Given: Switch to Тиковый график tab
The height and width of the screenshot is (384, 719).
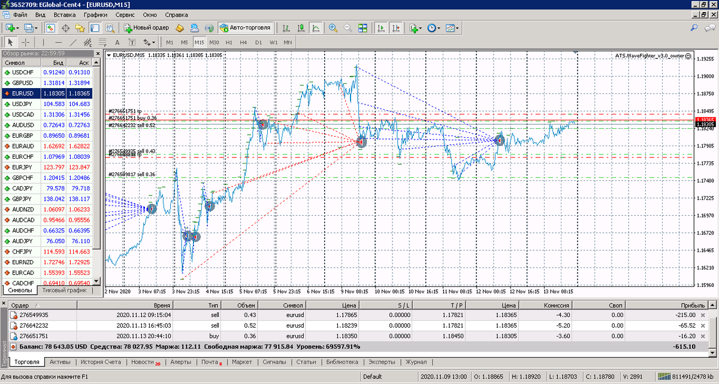Looking at the screenshot, I should [64, 291].
